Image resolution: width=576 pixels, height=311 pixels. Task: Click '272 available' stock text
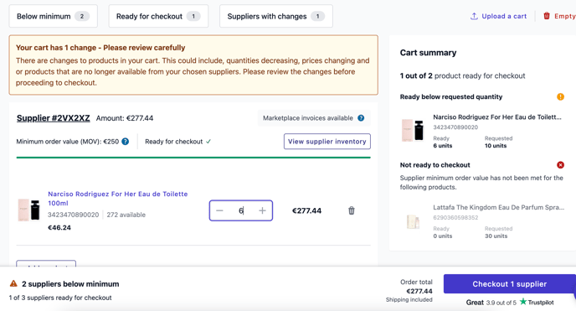tap(126, 215)
